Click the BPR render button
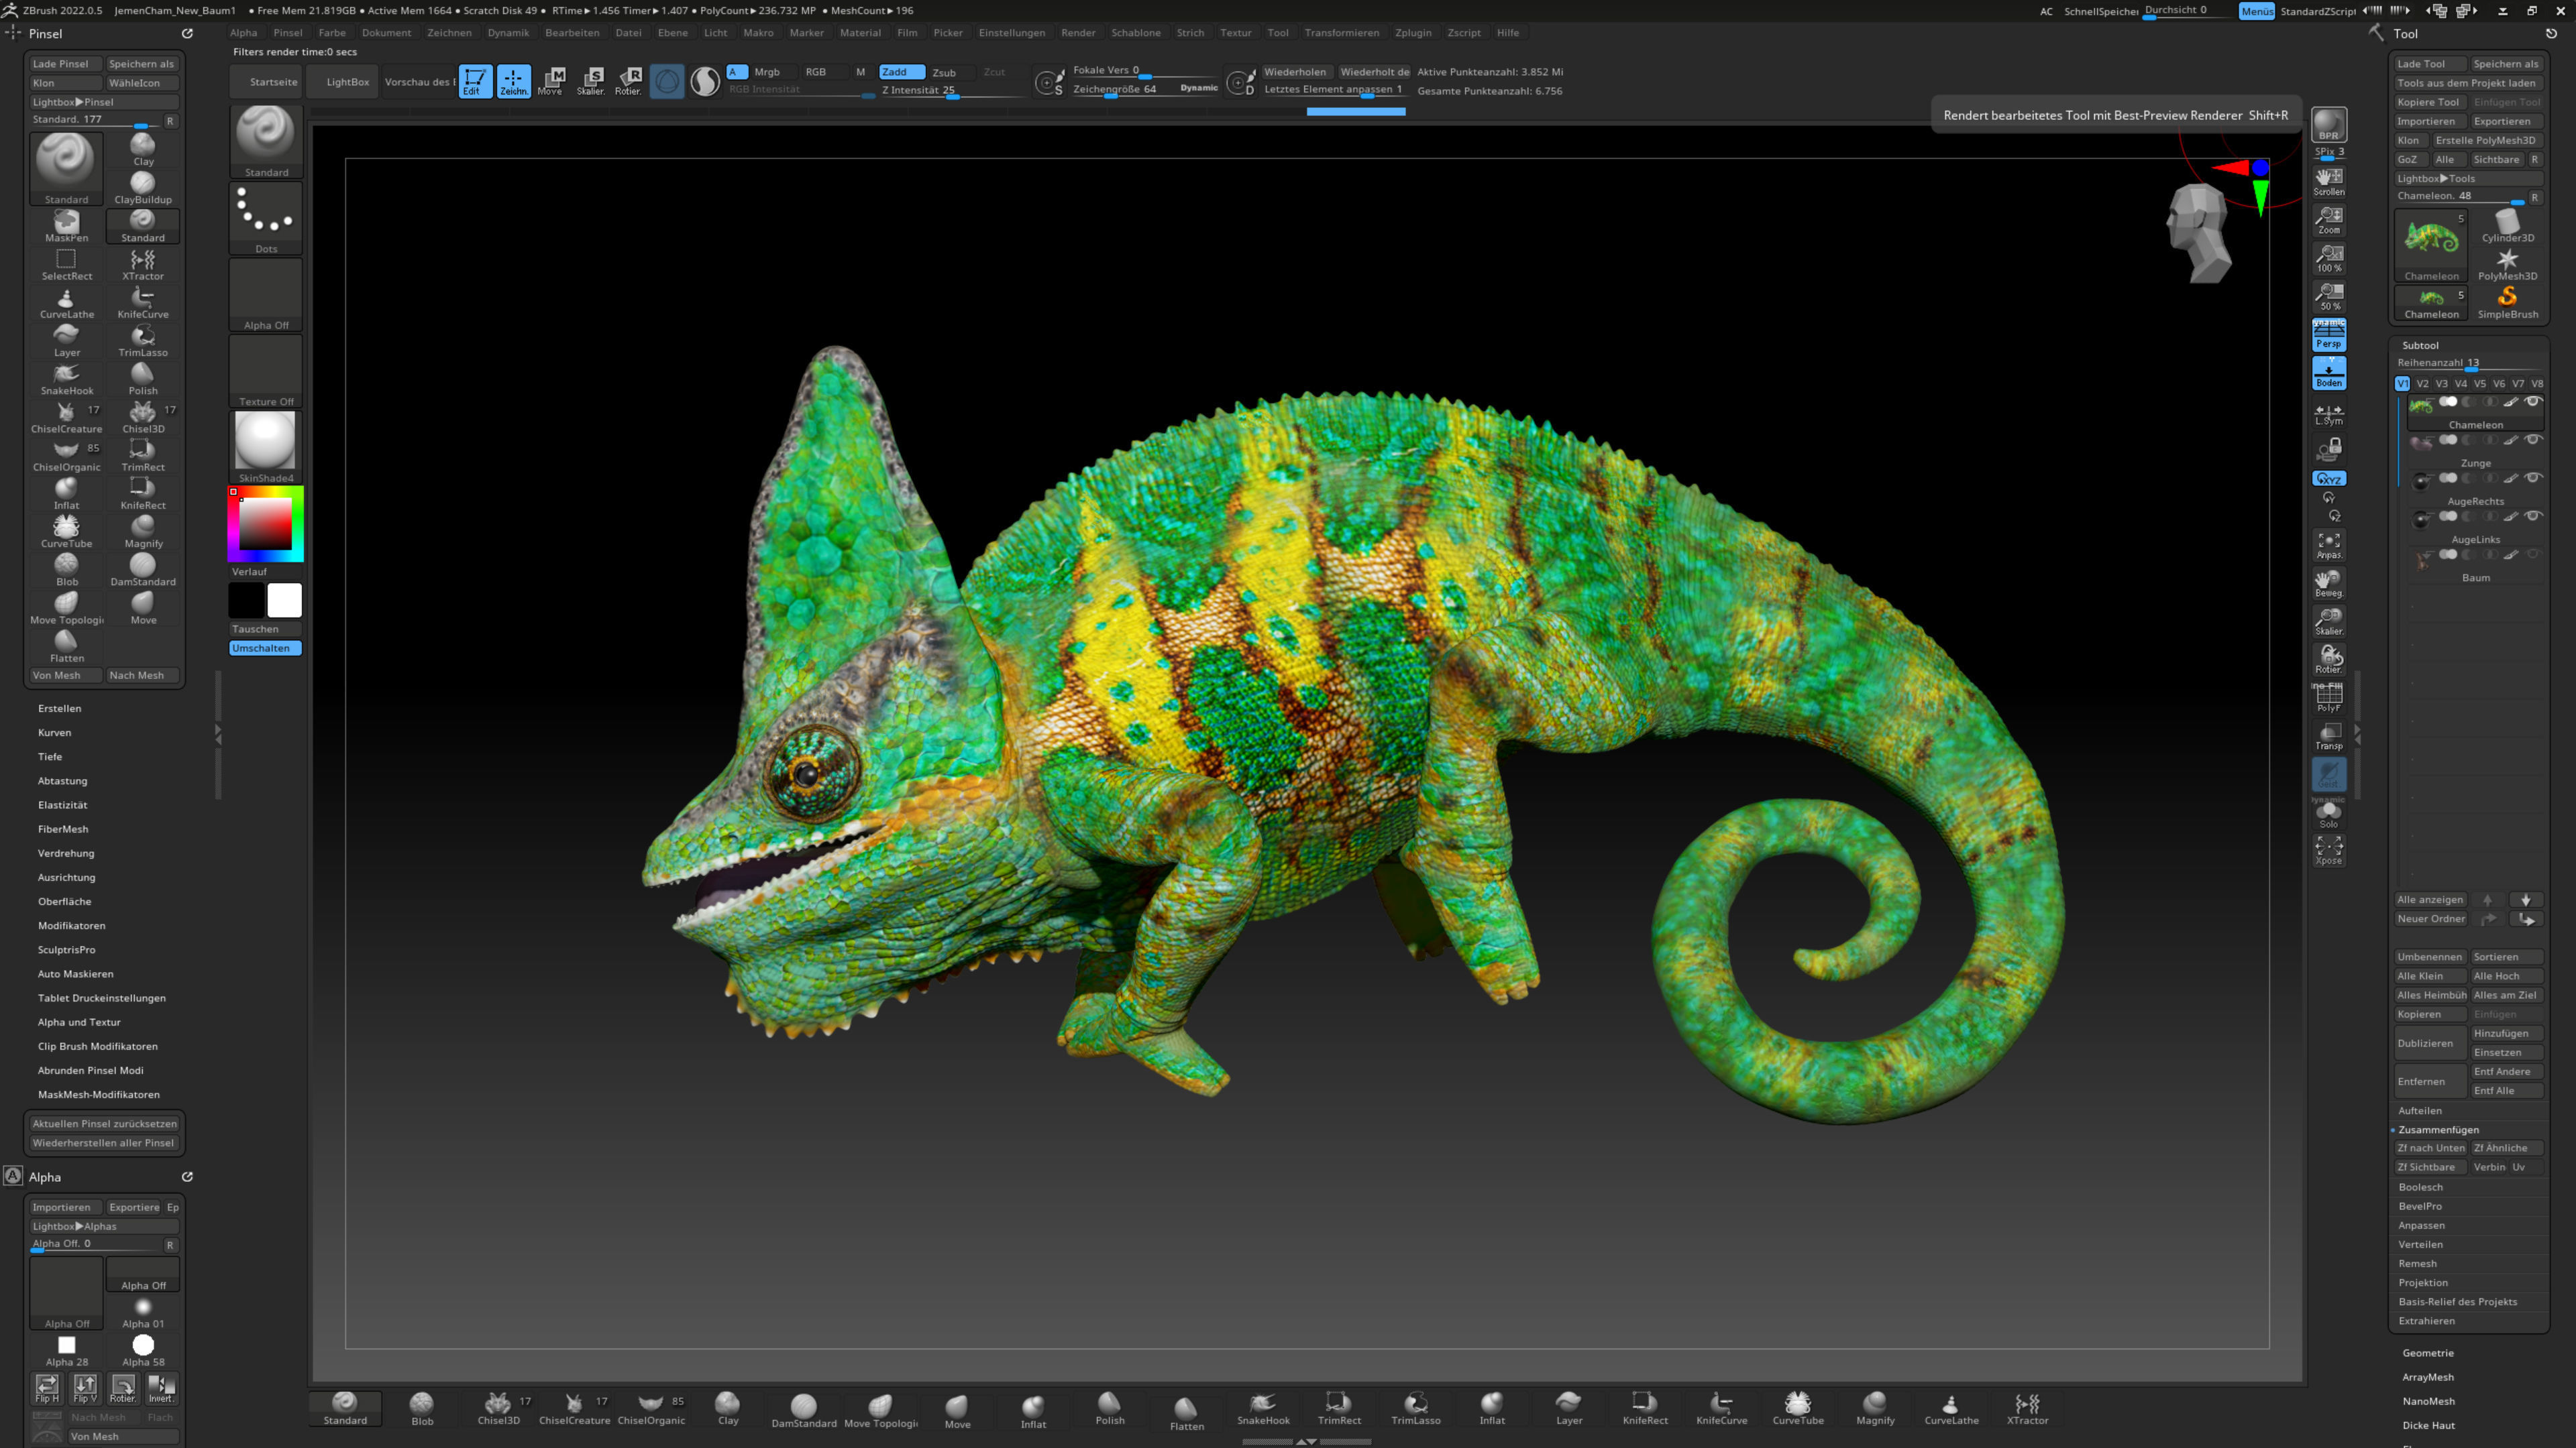The width and height of the screenshot is (2576, 1448). pos(2328,125)
